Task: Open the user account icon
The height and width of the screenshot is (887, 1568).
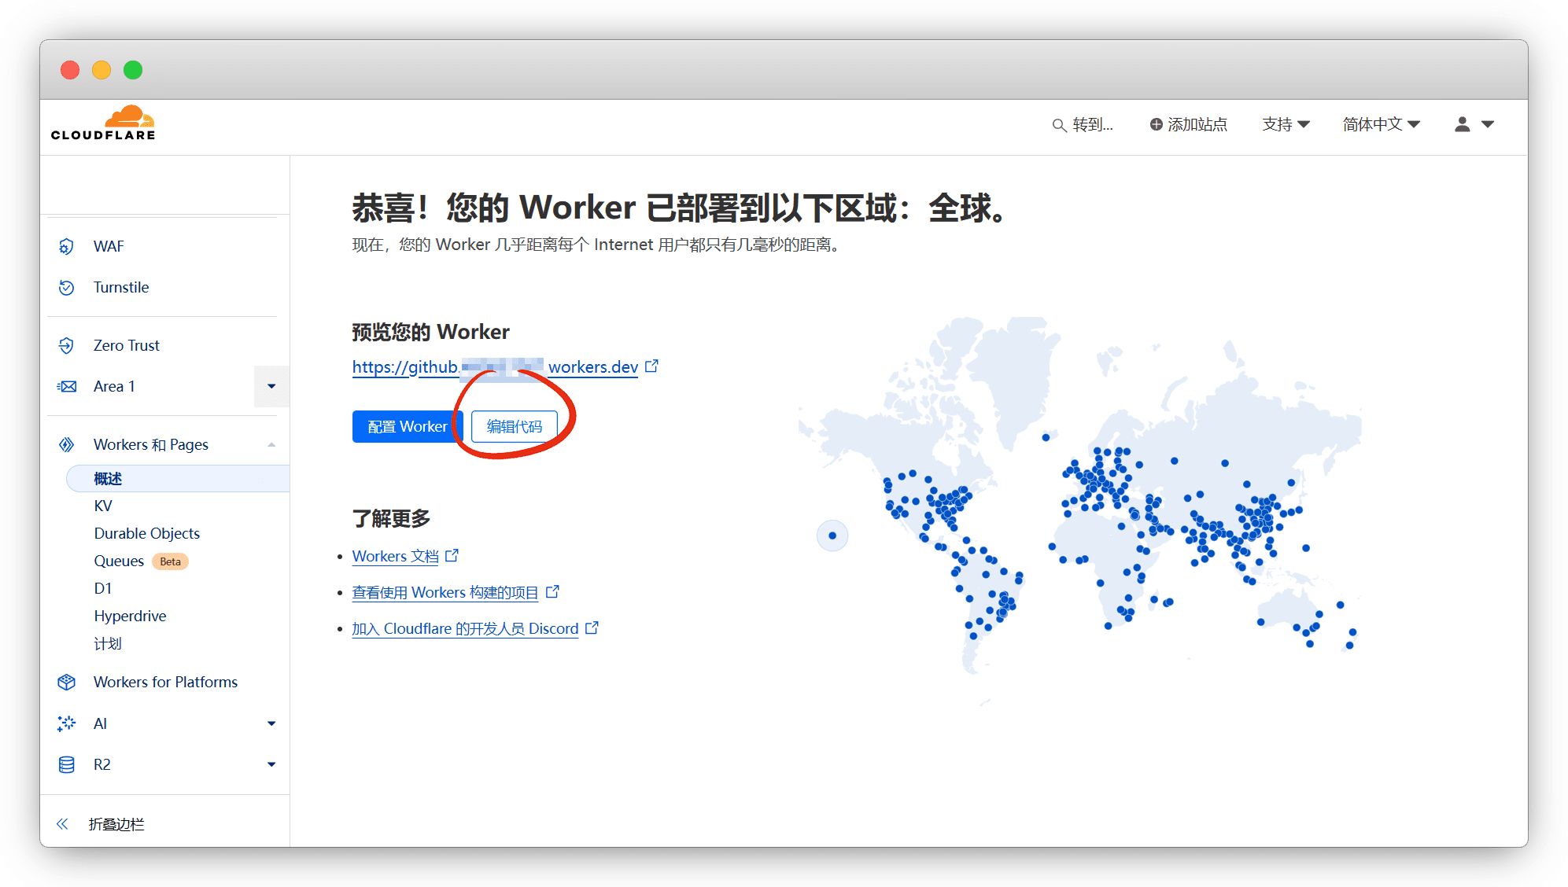Action: (x=1462, y=124)
